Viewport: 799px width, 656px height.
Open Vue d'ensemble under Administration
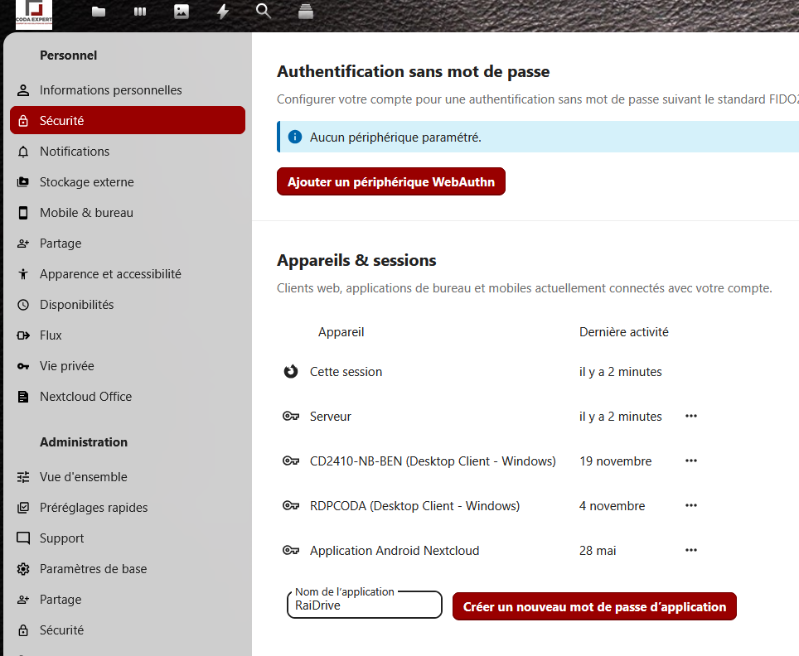[x=83, y=477]
